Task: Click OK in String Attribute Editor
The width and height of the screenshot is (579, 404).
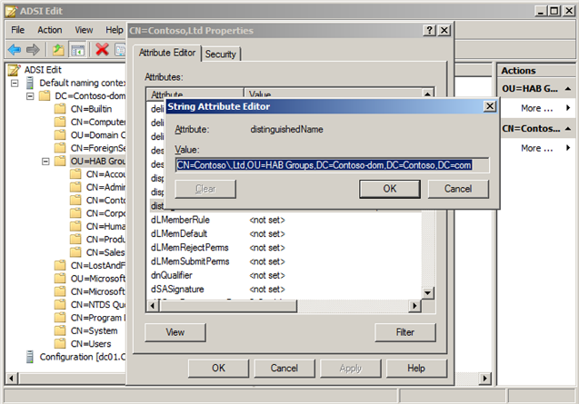Action: coord(390,189)
